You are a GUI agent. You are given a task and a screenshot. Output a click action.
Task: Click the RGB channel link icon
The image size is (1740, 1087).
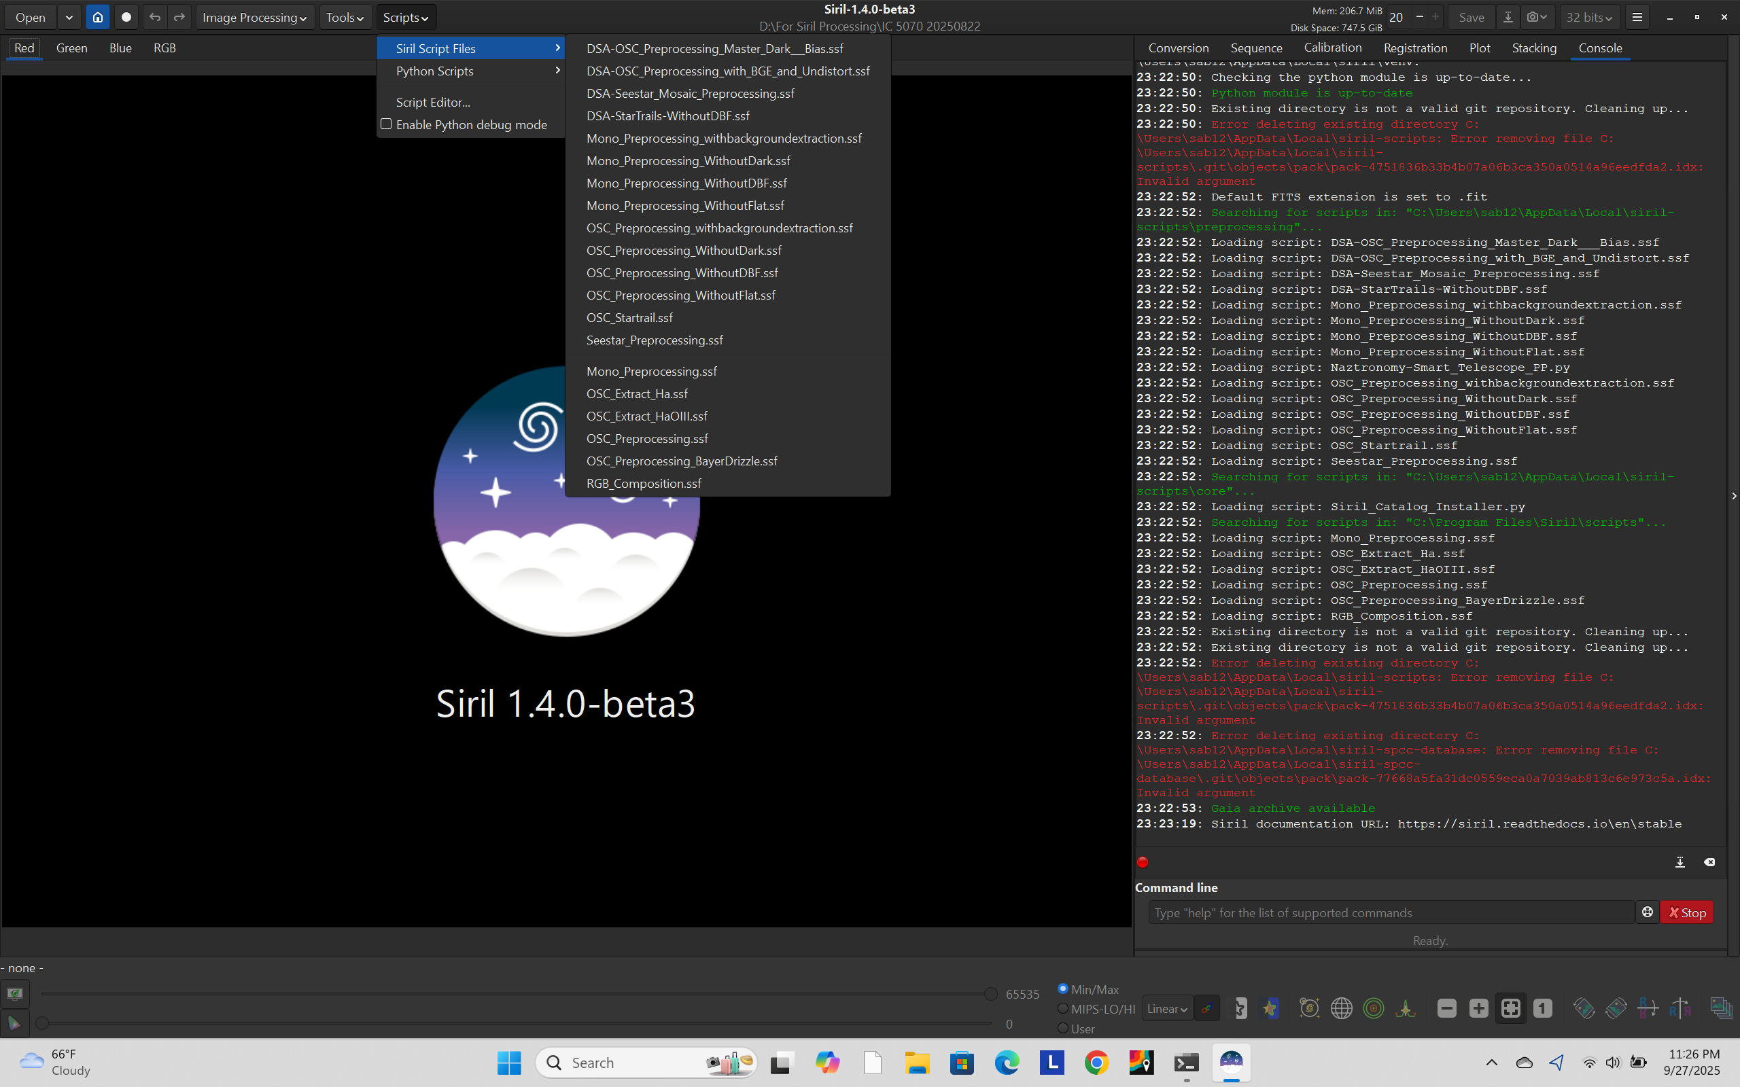click(x=1206, y=1009)
